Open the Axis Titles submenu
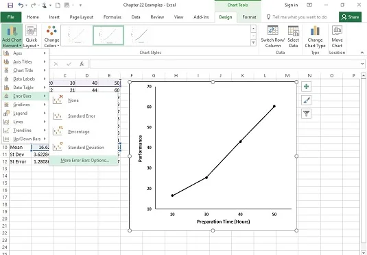The image size is (367, 255). click(25, 62)
